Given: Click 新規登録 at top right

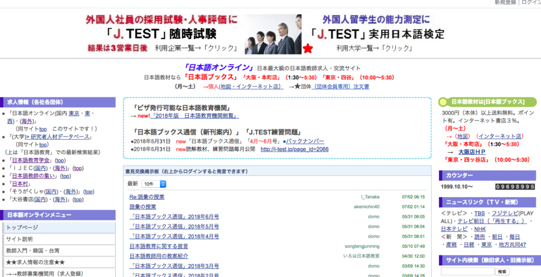Looking at the screenshot, I should point(505,3).
